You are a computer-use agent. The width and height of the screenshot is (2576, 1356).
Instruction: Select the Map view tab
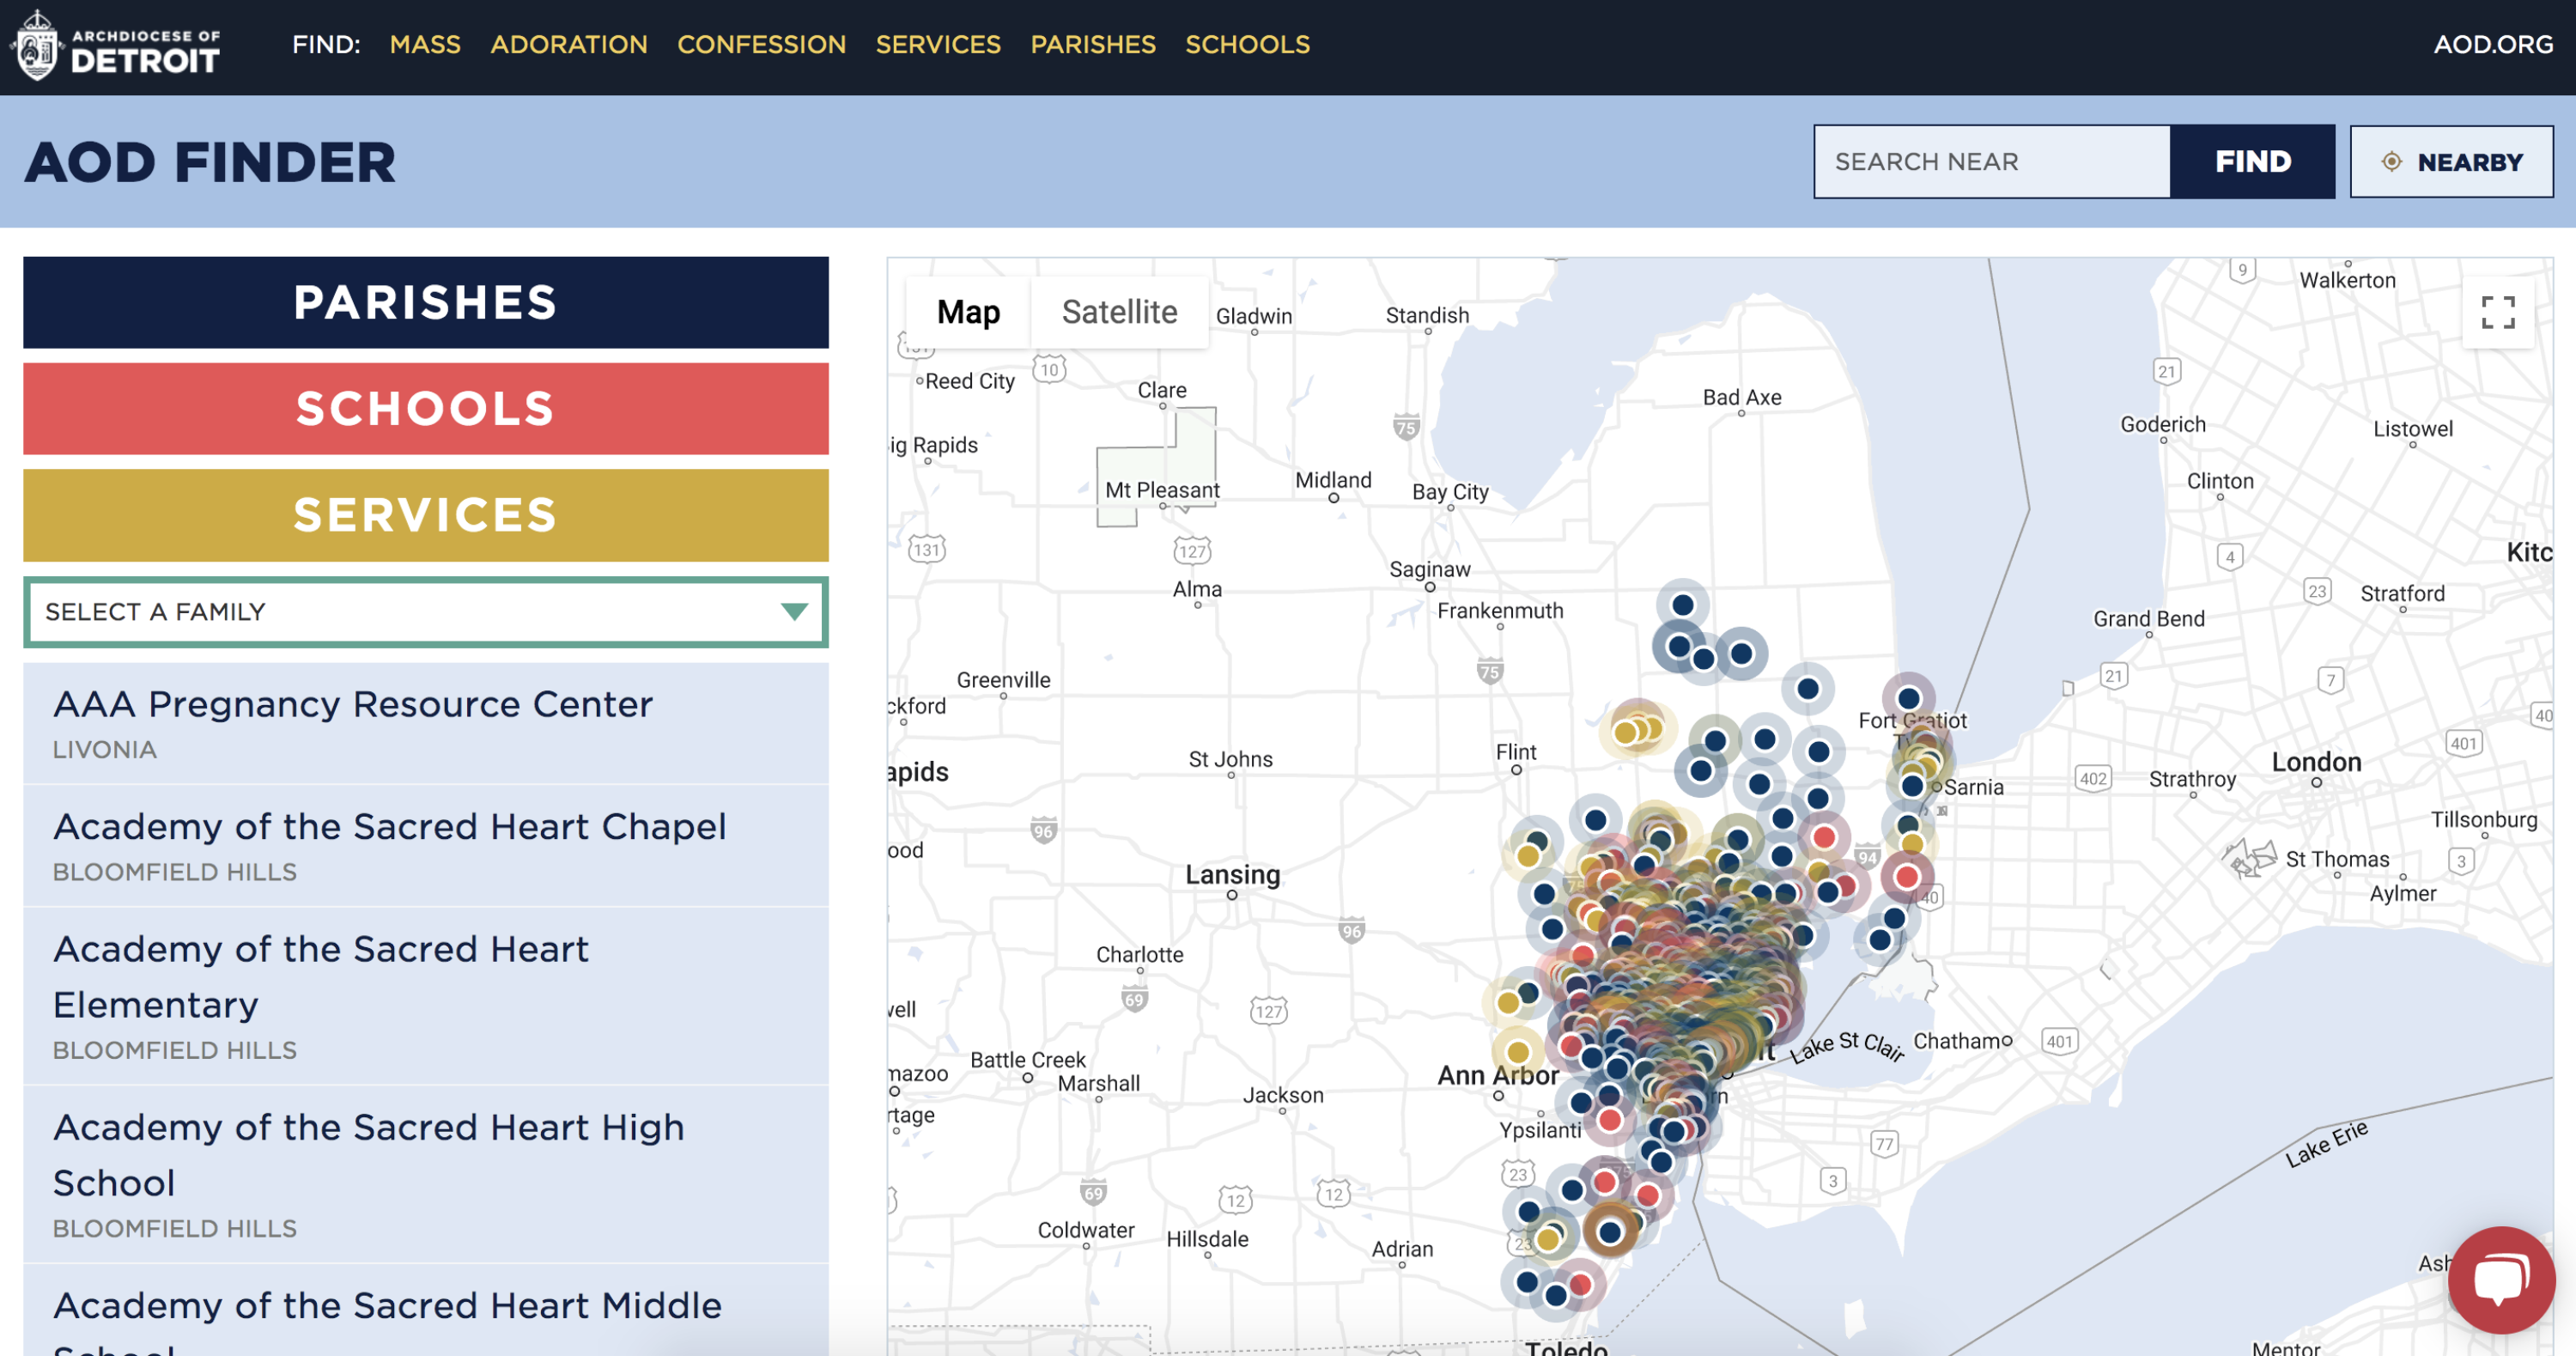[x=967, y=312]
